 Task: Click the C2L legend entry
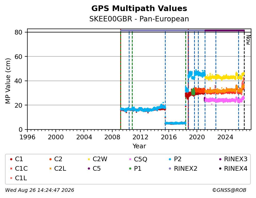(x=58, y=169)
